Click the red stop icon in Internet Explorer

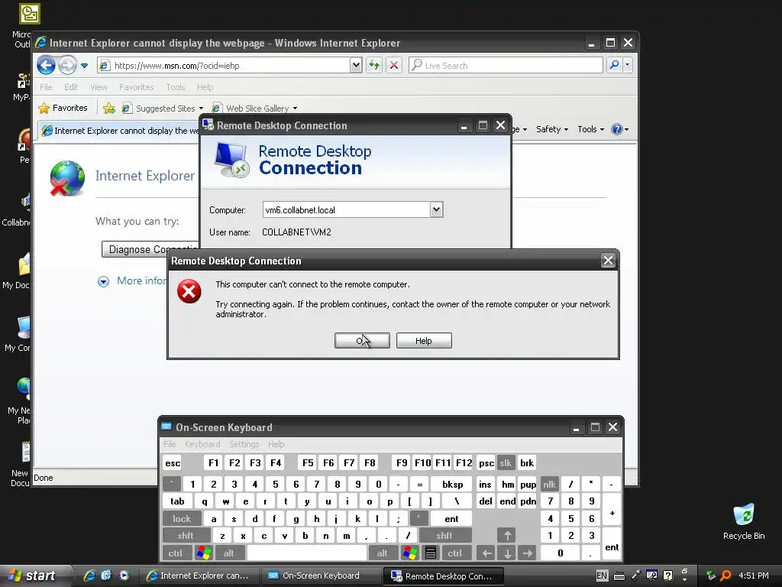[x=394, y=66]
